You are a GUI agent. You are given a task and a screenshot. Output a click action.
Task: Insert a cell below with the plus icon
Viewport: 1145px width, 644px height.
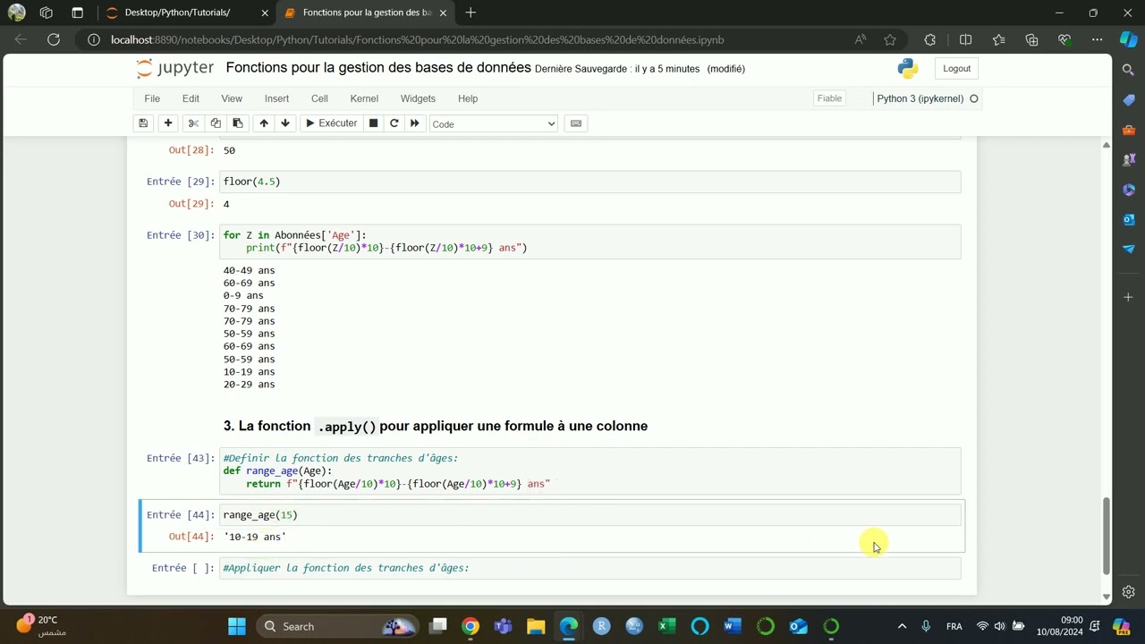(x=167, y=123)
